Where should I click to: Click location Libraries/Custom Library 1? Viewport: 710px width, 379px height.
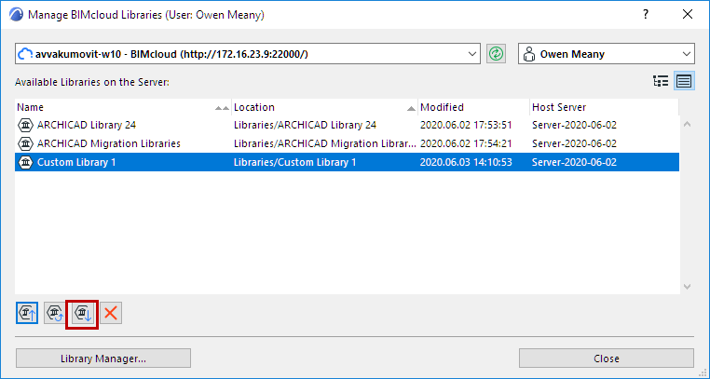coord(295,162)
